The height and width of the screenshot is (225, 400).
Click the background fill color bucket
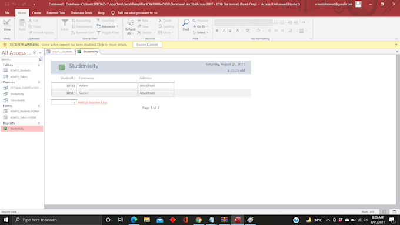click(x=258, y=31)
